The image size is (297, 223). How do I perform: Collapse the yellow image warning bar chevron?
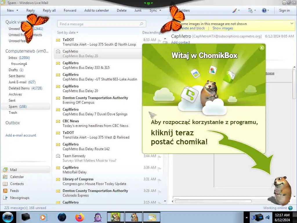[x=292, y=24]
